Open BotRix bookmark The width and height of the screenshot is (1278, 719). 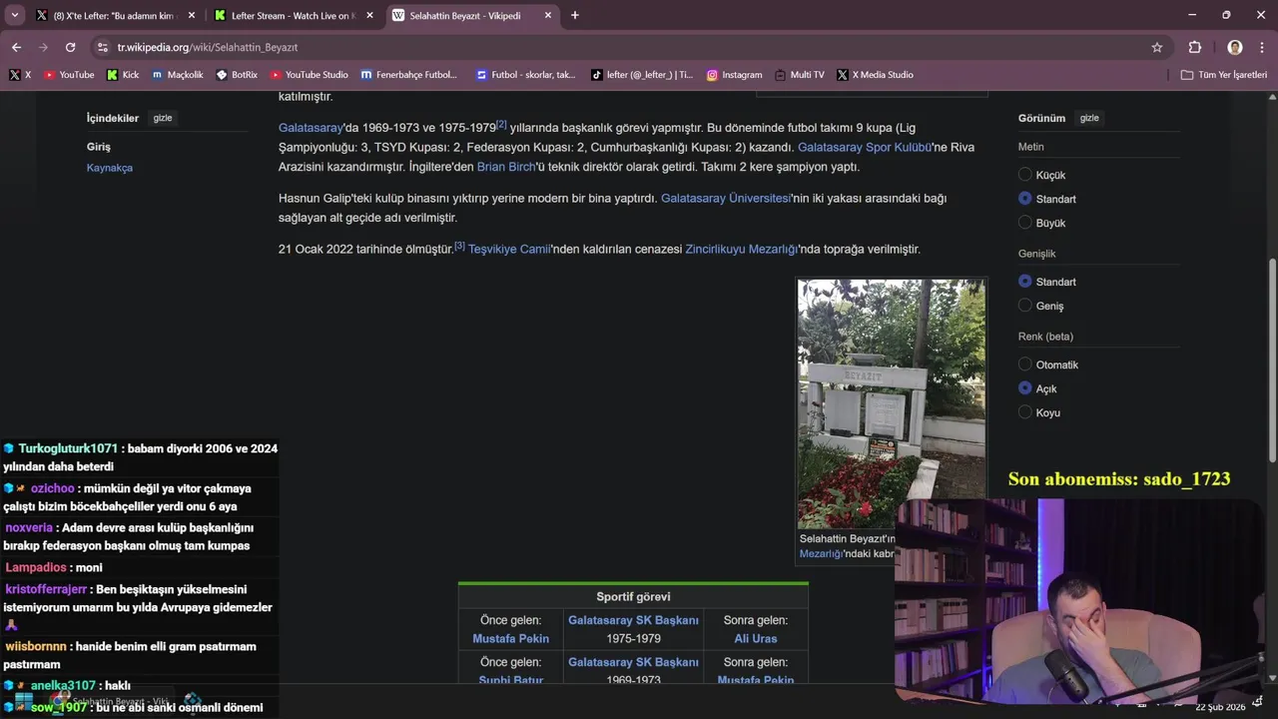237,75
